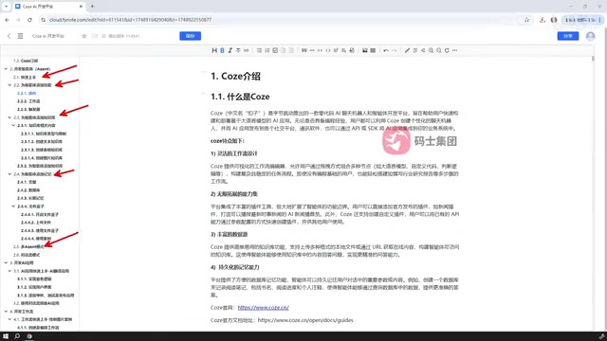
Task: Collapse outline section 2. 开发智能体 (Agent)
Action: pyautogui.click(x=6, y=69)
